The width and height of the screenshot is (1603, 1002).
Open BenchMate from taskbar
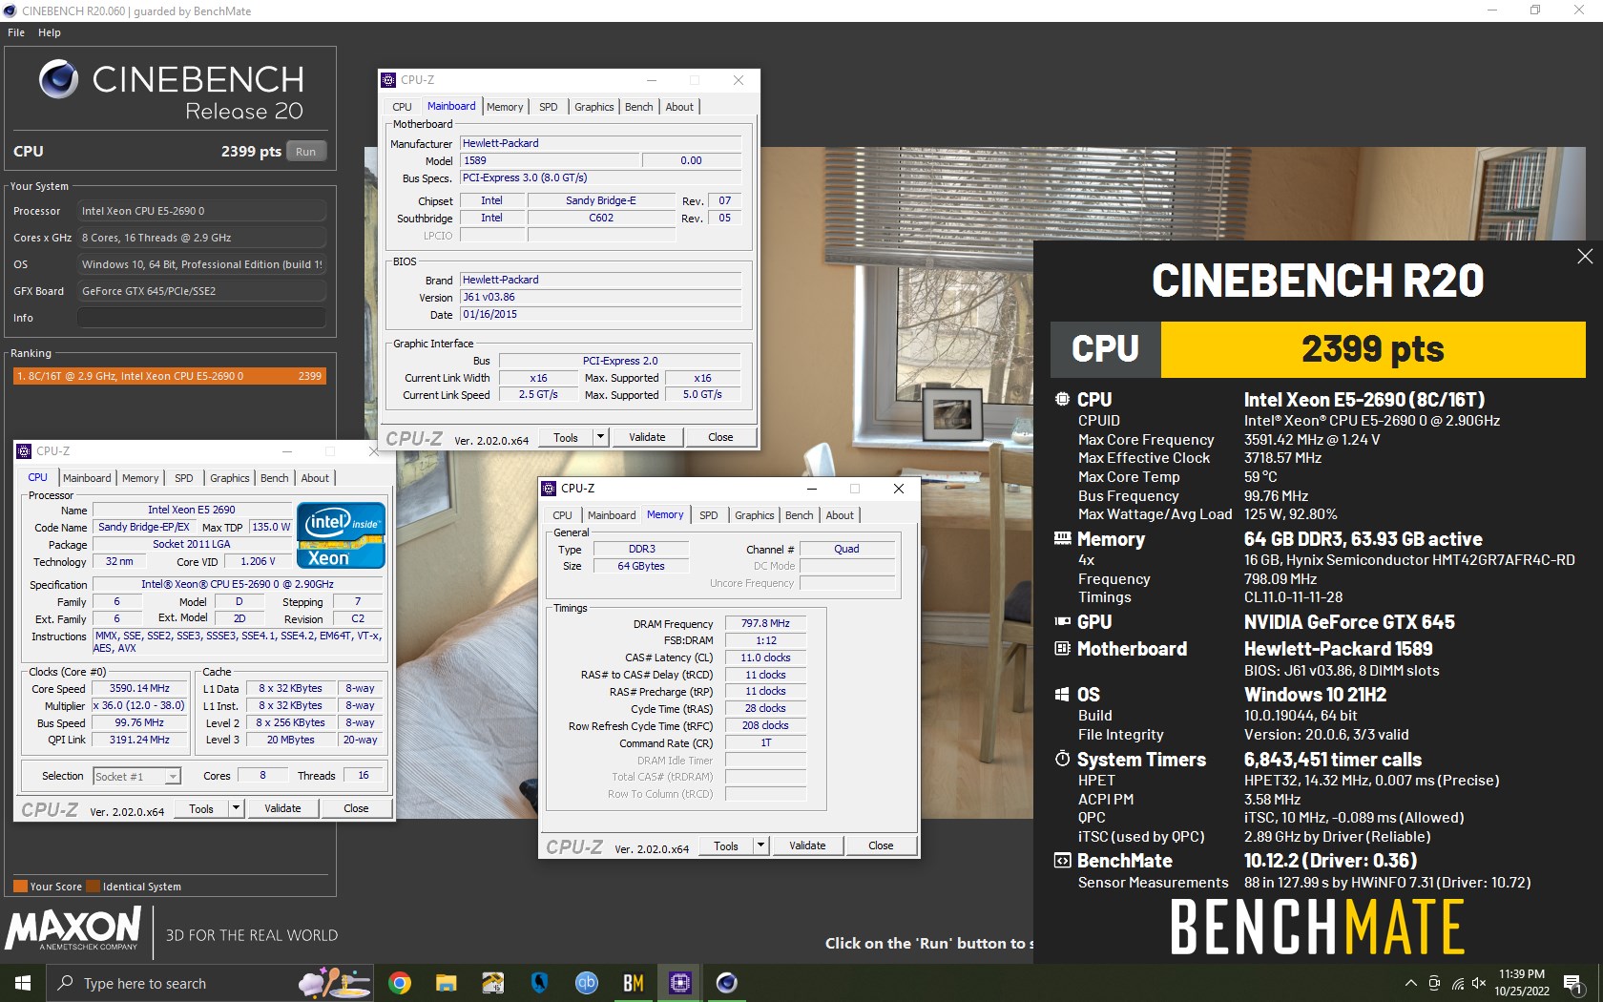coord(633,983)
